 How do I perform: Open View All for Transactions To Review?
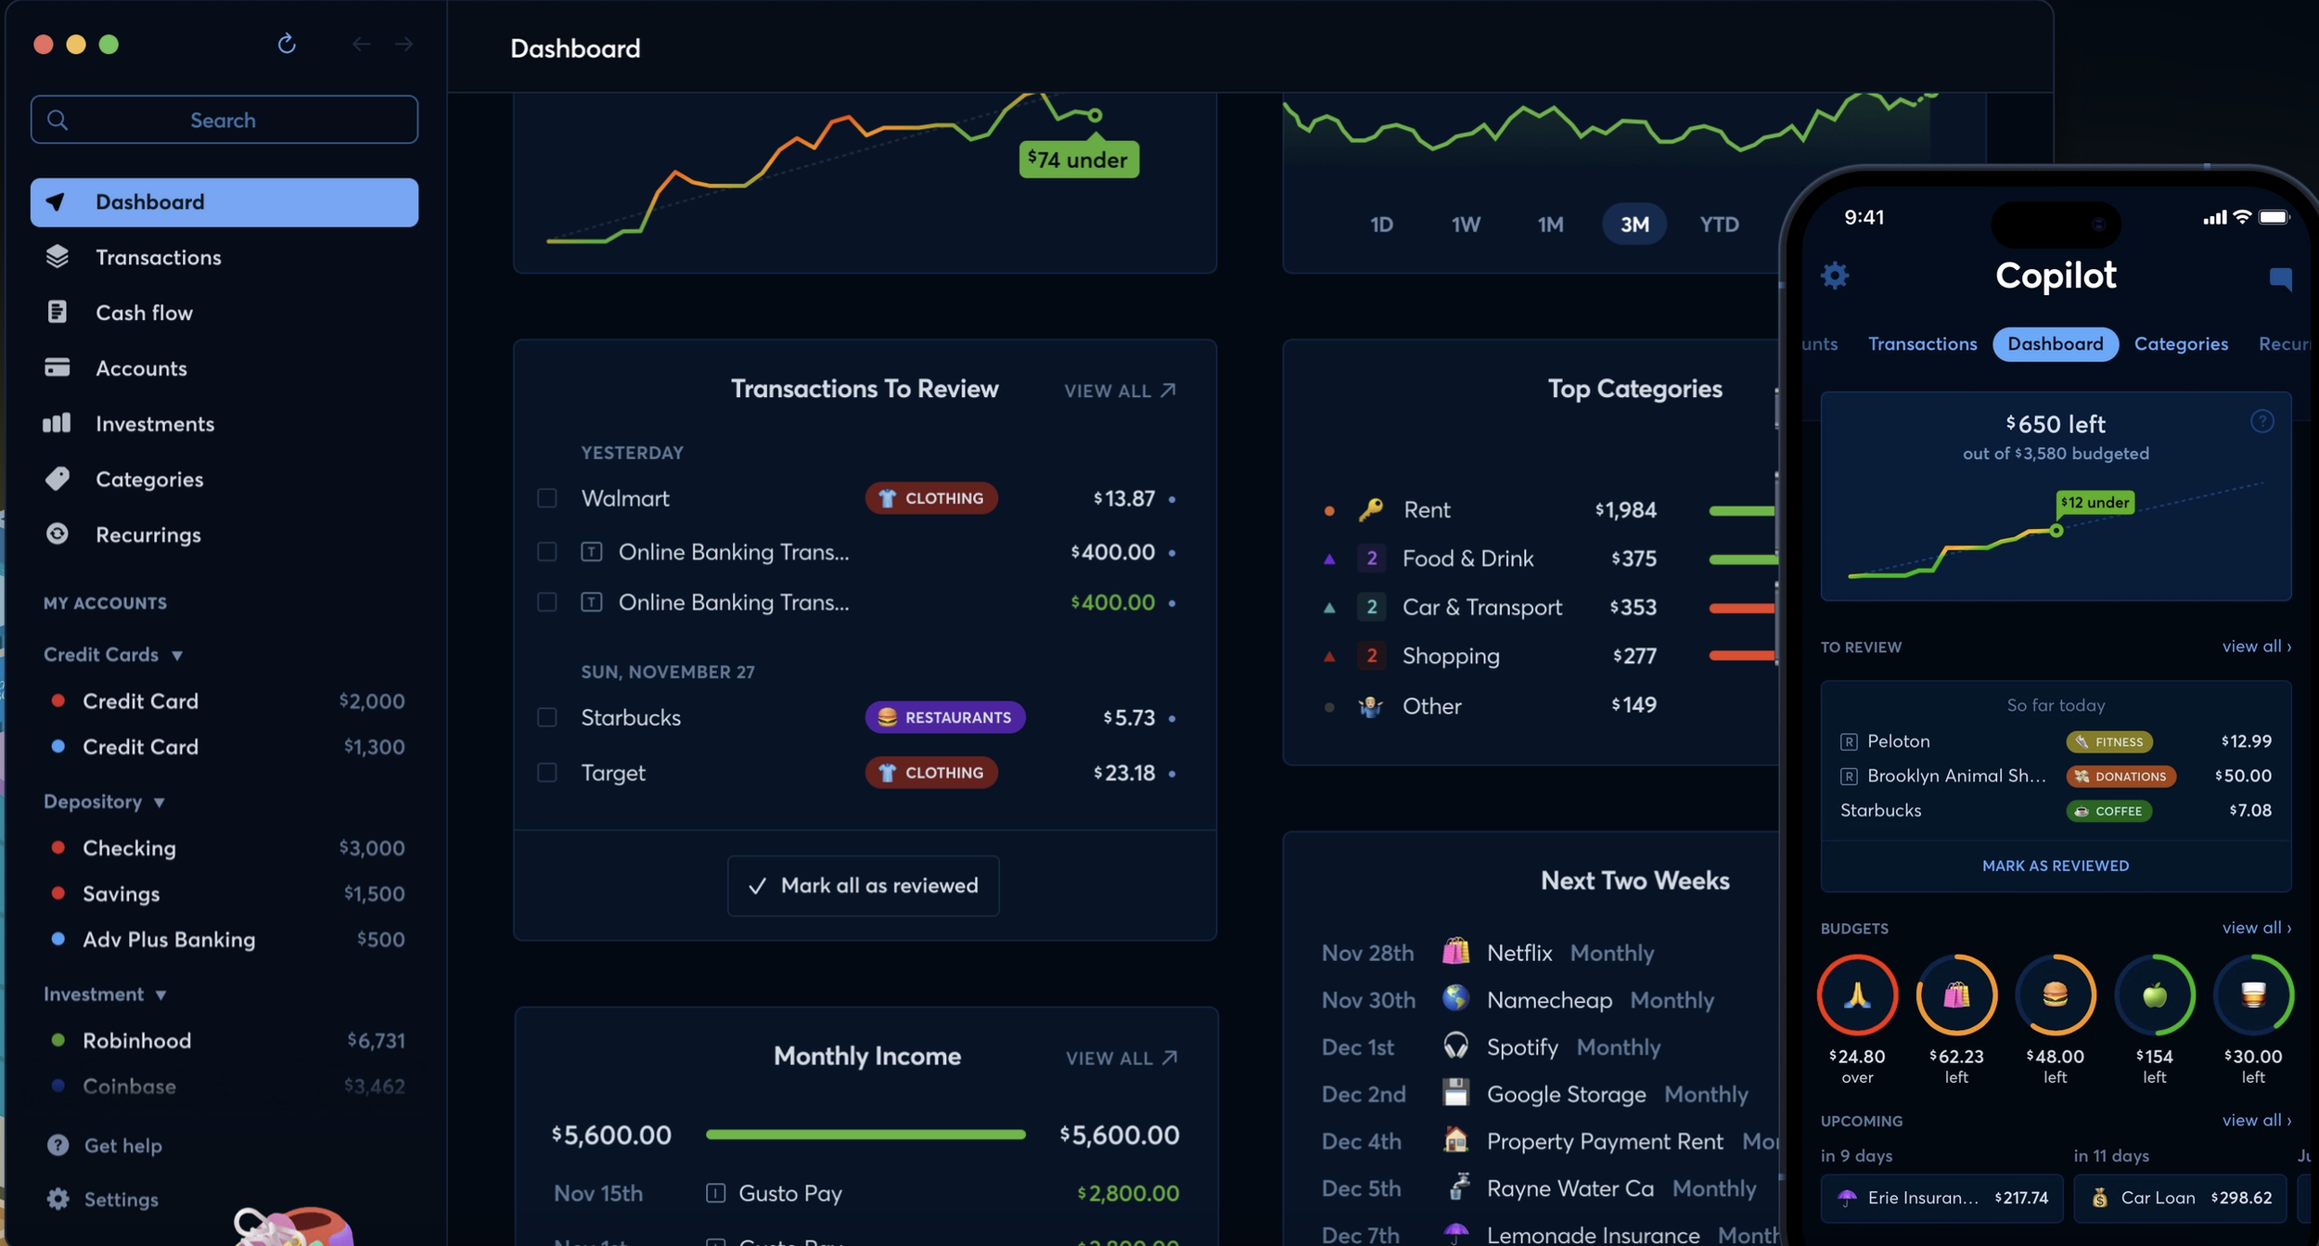click(x=1120, y=391)
